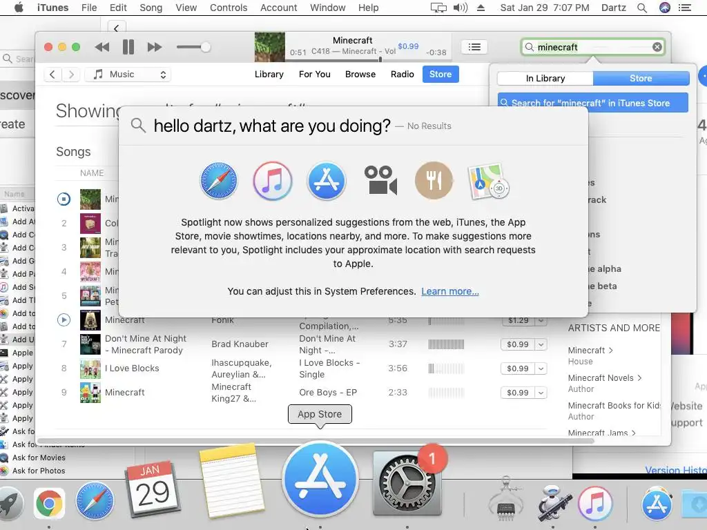This screenshot has width=707, height=530.
Task: Expand price dropdown next to $1.29
Action: coord(541,320)
